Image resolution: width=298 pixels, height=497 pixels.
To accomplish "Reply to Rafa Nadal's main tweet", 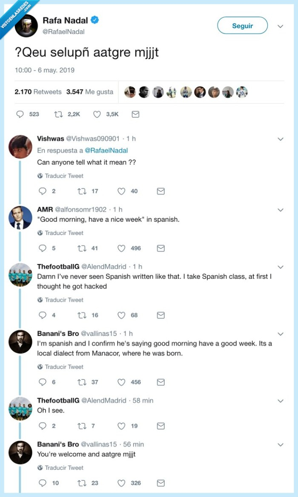I will [20, 114].
